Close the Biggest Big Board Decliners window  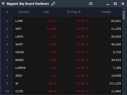(x=123, y=4)
